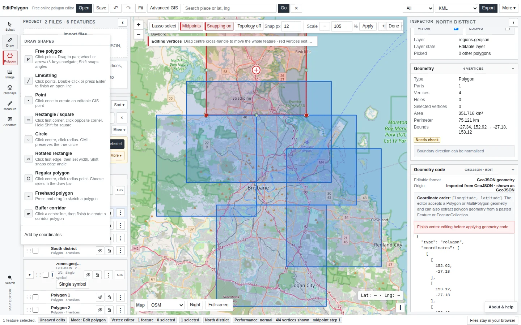Image resolution: width=521 pixels, height=325 pixels.
Task: Tick the Polygon 2 checkbox
Action: coord(35,310)
